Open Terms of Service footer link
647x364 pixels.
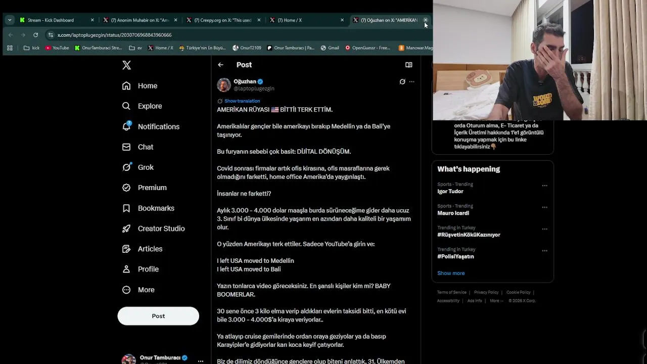coord(452,292)
